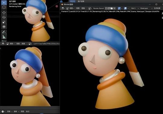
Task: Unlink Render Result with the X icon
Action: pyautogui.click(x=114, y=8)
